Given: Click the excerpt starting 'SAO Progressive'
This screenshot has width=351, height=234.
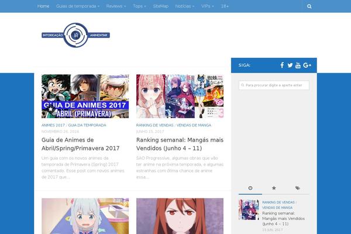Looking at the screenshot, I should (x=180, y=167).
